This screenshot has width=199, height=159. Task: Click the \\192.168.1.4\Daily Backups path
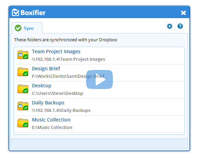[61, 111]
